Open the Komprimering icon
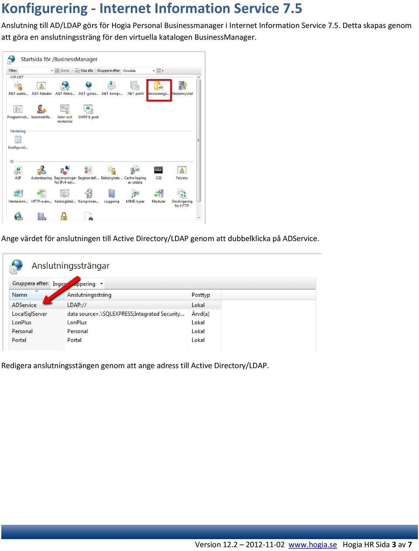The width and height of the screenshot is (419, 551). coord(88,196)
